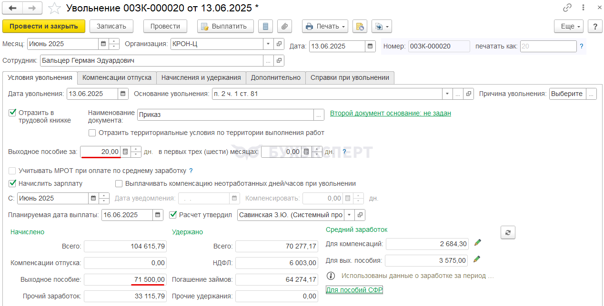Toggle Расчет утвердил checkbox
604x306 pixels.
[x=173, y=215]
